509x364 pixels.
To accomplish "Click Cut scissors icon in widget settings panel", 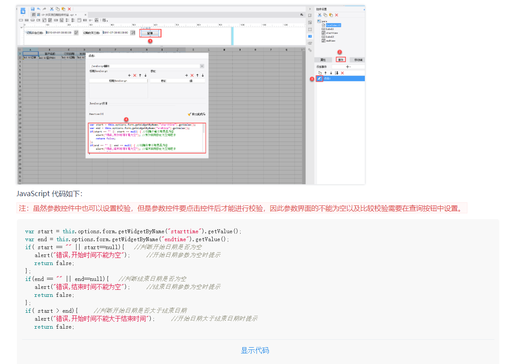I will [319, 15].
